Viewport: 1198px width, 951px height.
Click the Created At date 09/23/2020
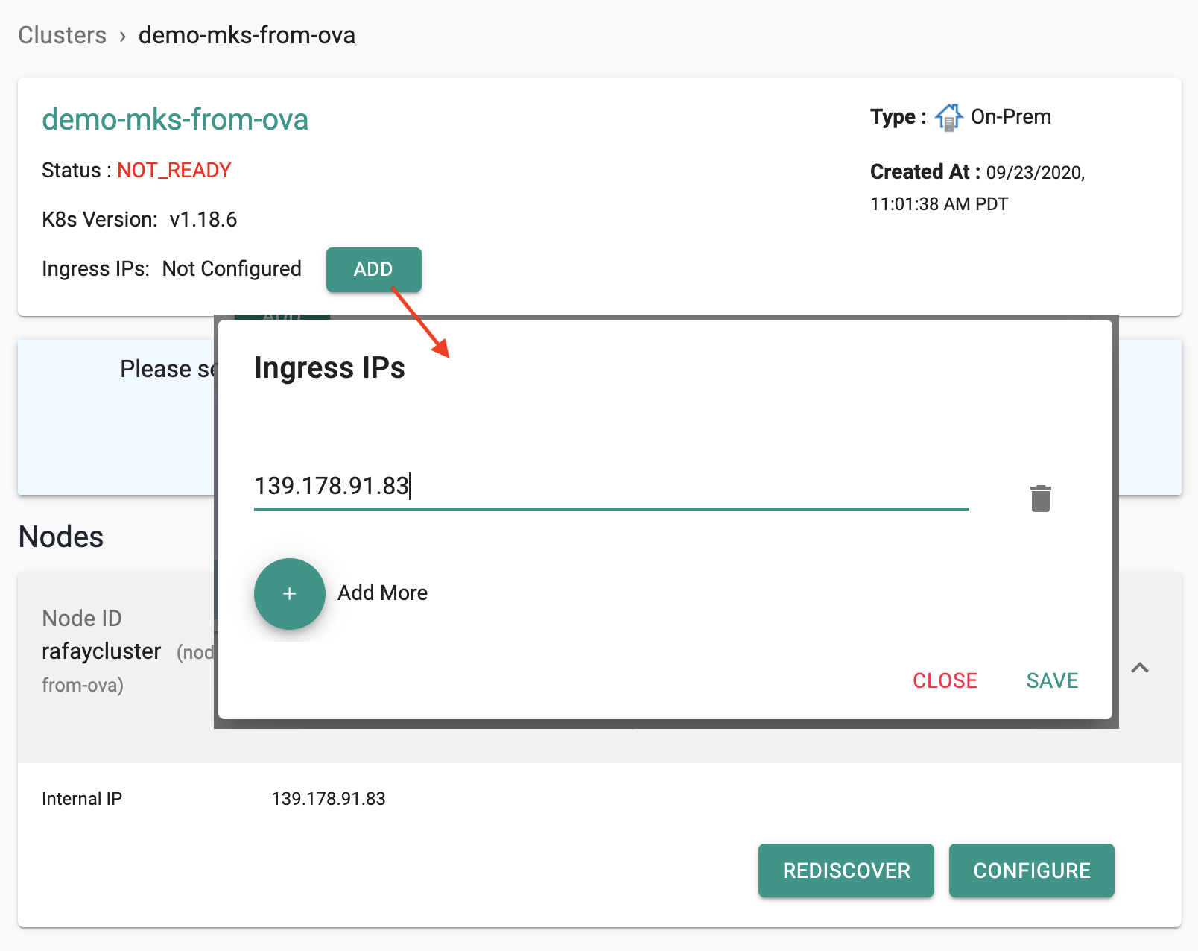[1036, 173]
